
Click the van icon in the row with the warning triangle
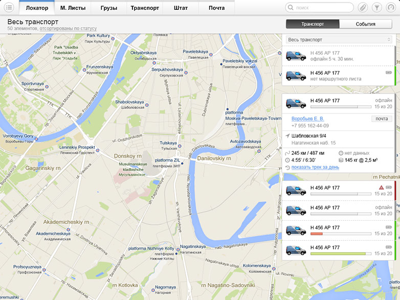pyautogui.click(x=296, y=191)
